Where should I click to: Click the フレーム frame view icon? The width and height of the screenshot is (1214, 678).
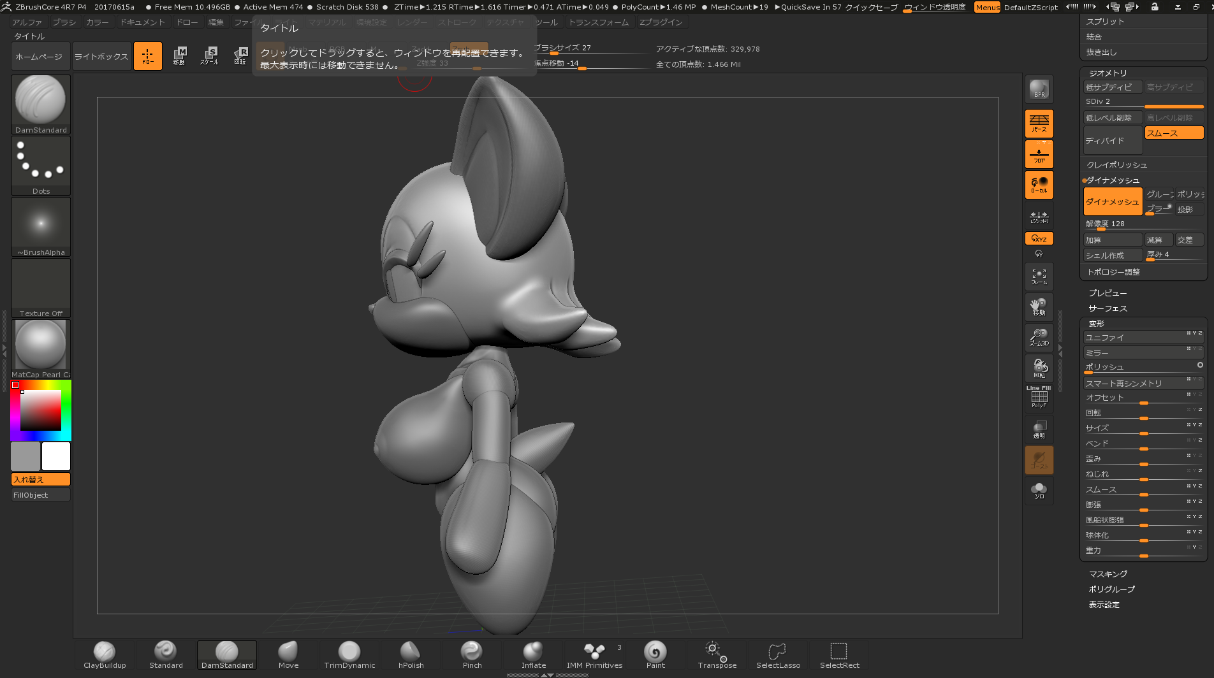[1039, 277]
